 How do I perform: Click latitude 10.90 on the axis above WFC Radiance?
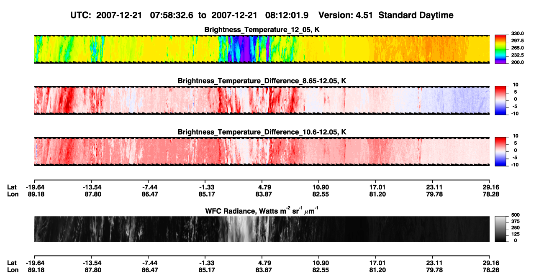click(x=319, y=187)
